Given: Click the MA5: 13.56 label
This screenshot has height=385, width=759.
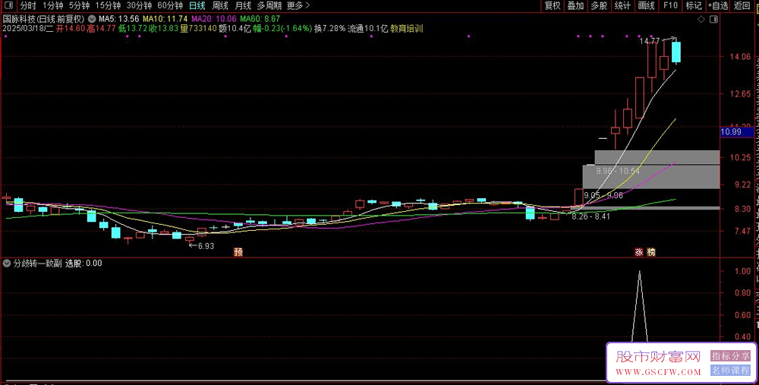Looking at the screenshot, I should (119, 19).
